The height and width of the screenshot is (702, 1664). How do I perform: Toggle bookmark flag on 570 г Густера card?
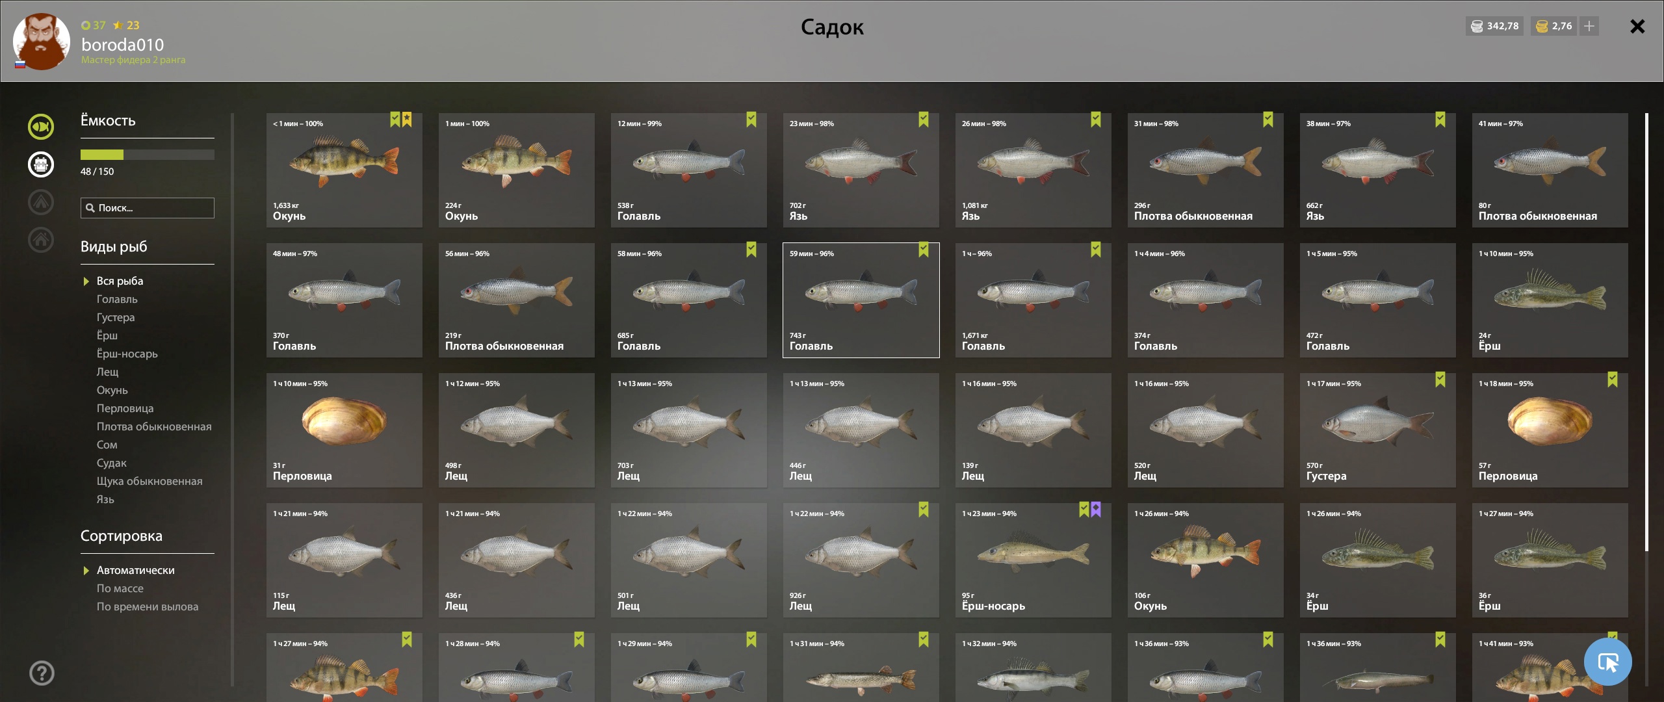tap(1440, 380)
